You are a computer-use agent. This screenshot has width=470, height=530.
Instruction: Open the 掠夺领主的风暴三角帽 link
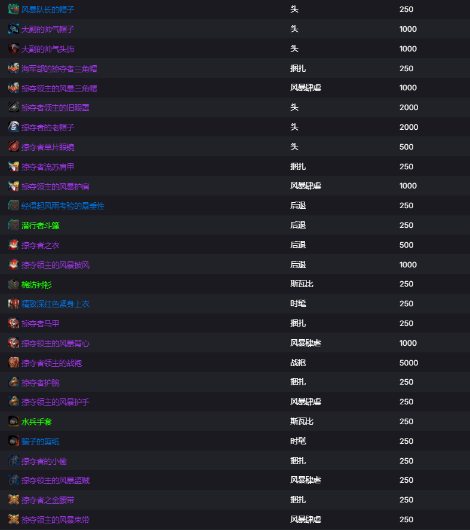[x=59, y=88]
